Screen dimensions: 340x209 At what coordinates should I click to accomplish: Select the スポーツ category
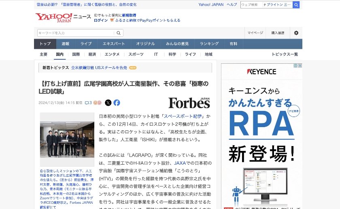pyautogui.click(x=136, y=54)
